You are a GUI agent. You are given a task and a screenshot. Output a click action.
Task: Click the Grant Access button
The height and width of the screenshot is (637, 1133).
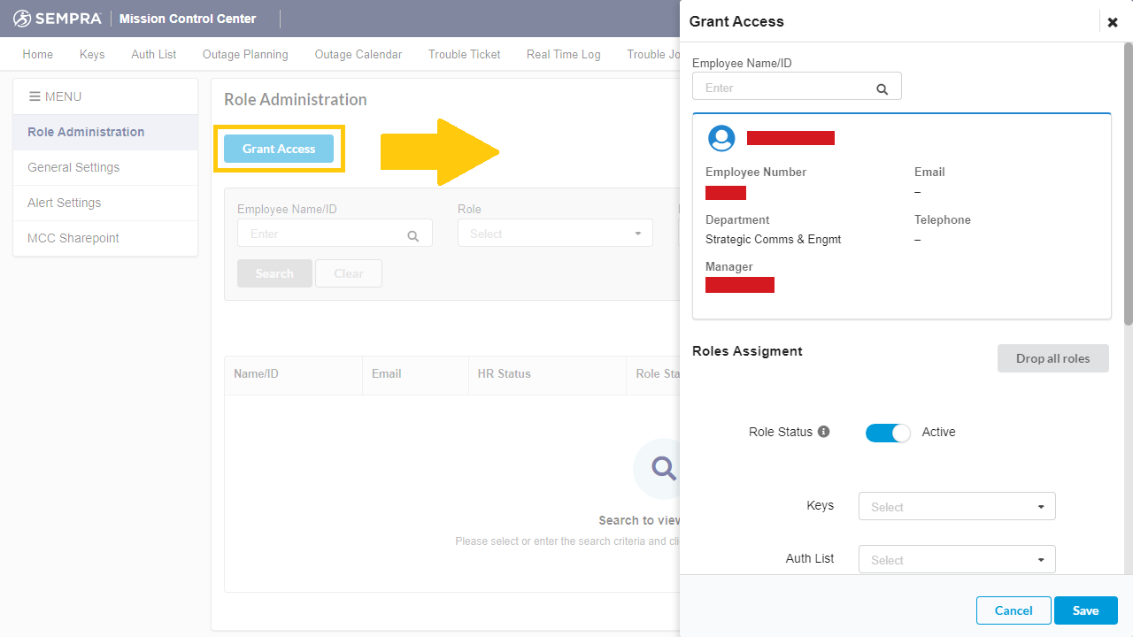pyautogui.click(x=278, y=149)
